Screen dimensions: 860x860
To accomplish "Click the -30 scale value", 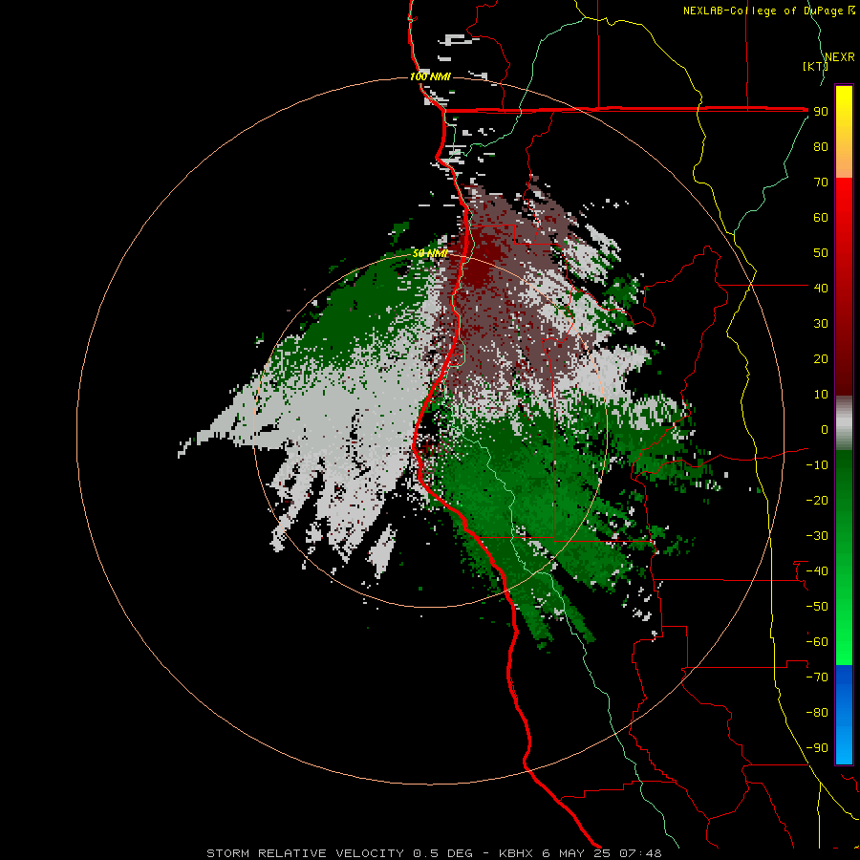I will click(817, 536).
